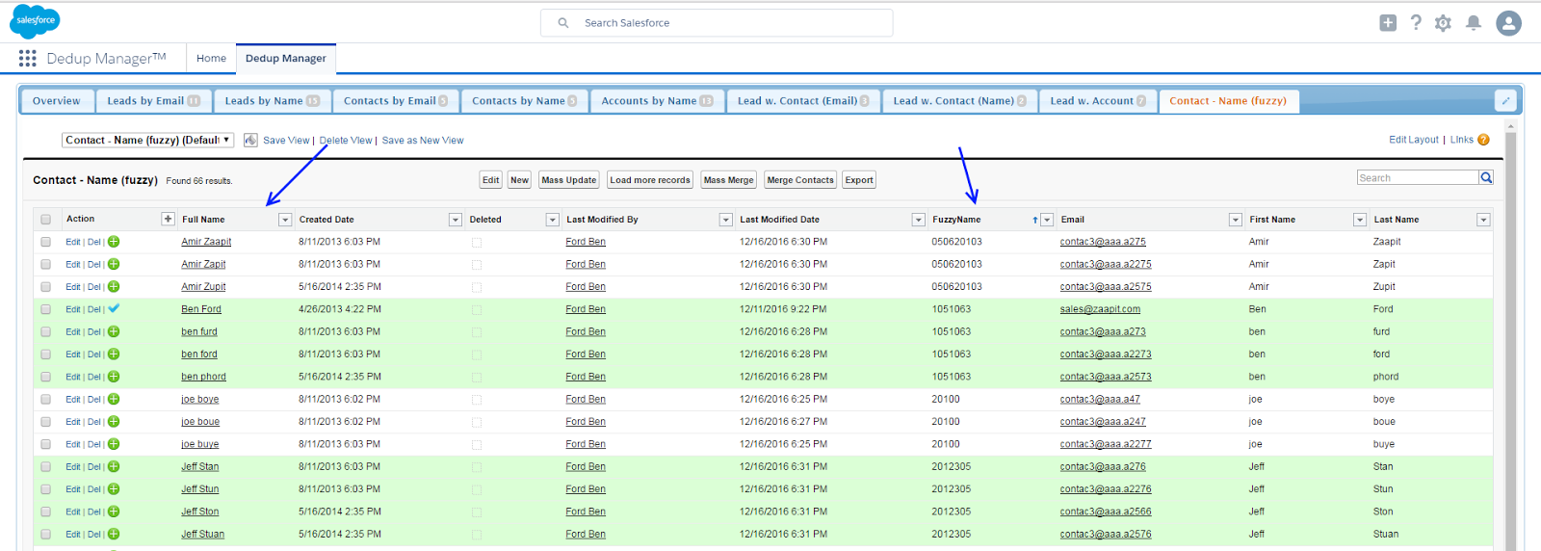1541x551 pixels.
Task: Switch to the Leads by Email tab
Action: click(153, 100)
